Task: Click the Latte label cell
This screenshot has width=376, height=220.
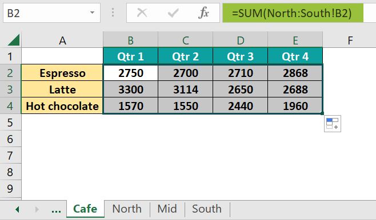Action: tap(62, 89)
